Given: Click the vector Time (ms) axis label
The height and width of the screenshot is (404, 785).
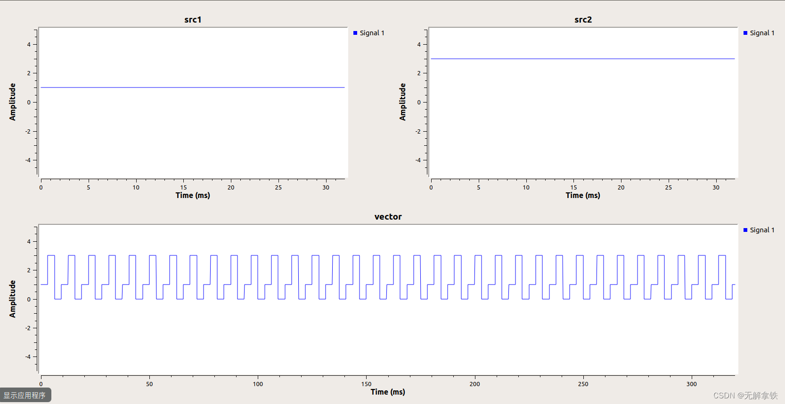Looking at the screenshot, I should pyautogui.click(x=388, y=392).
